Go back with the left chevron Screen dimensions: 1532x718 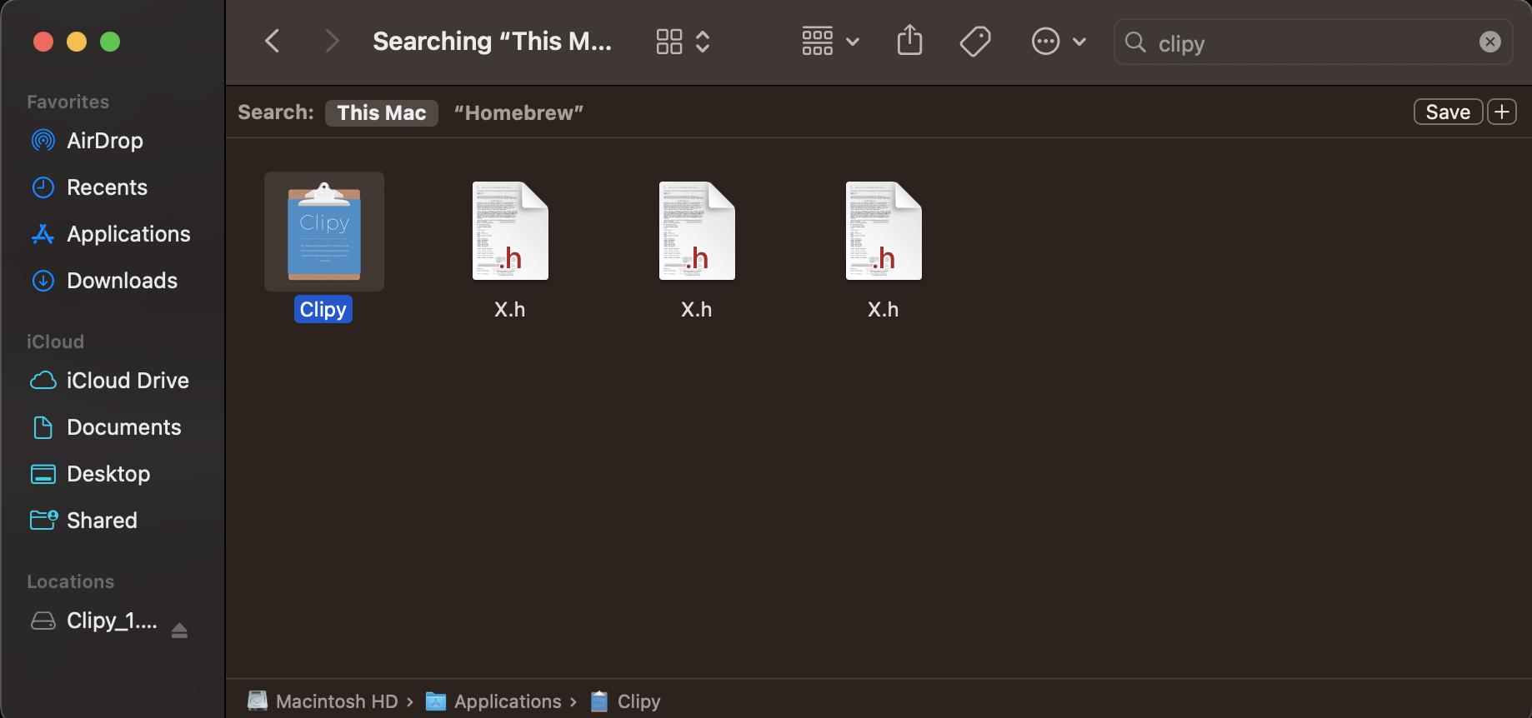pyautogui.click(x=272, y=41)
